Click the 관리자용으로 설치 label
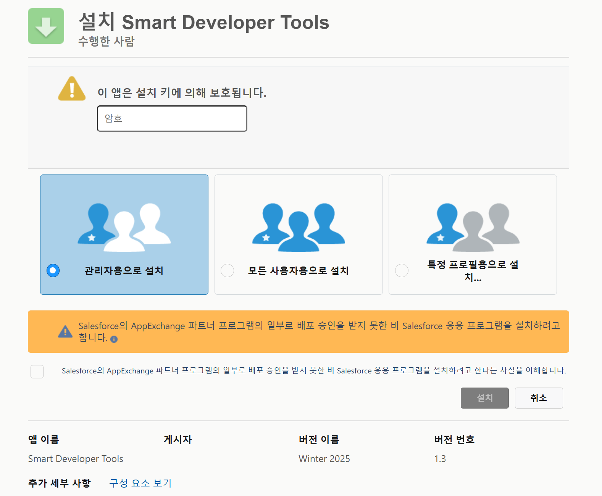602x496 pixels. (x=124, y=271)
